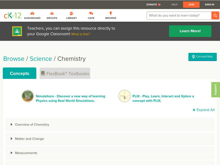Click the Google Classroom icon
This screenshot has width=220, height=165.
pos(17,31)
